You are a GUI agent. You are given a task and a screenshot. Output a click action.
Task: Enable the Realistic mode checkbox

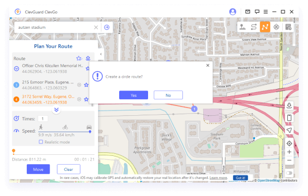click(x=41, y=142)
